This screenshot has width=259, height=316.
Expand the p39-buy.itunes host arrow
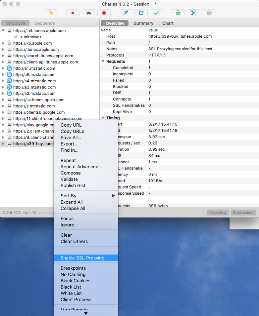coord(3,144)
